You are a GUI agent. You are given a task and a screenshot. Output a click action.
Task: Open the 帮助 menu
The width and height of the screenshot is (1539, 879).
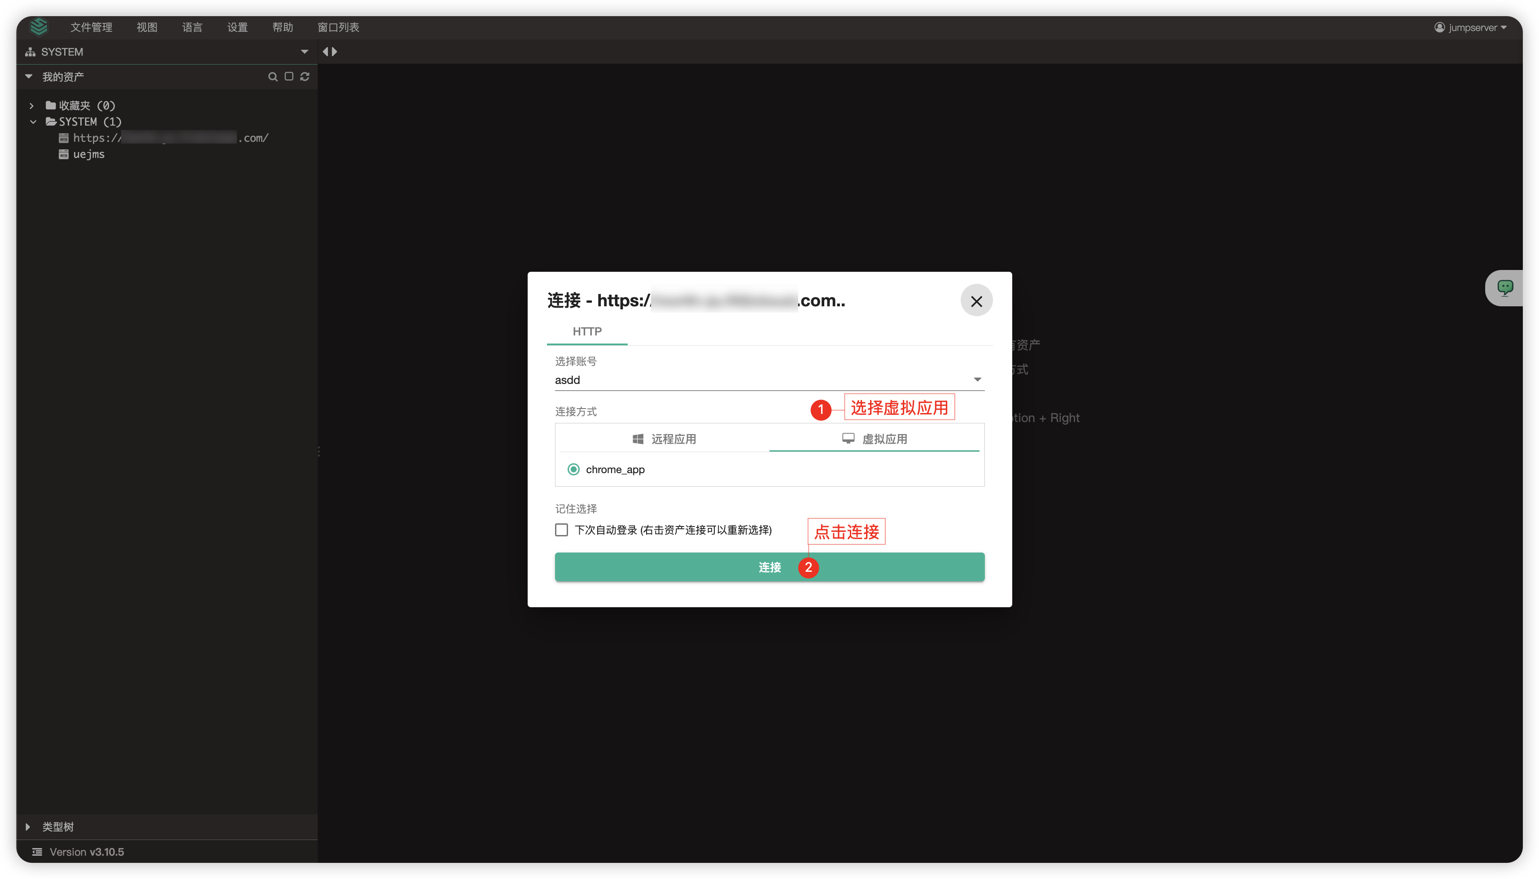pos(283,27)
